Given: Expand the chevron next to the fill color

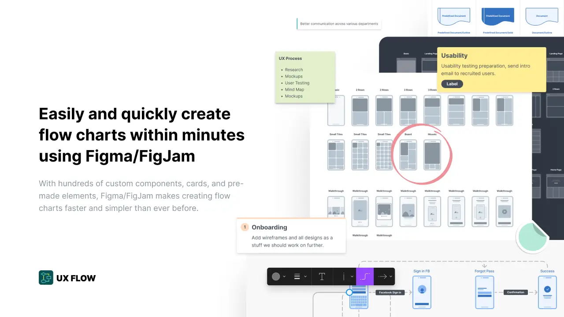Looking at the screenshot, I should [284, 277].
